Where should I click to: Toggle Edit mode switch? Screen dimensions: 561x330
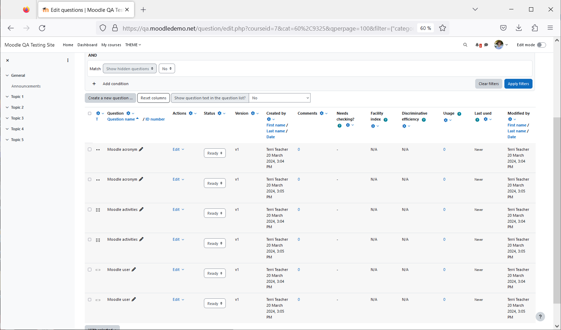(x=542, y=45)
